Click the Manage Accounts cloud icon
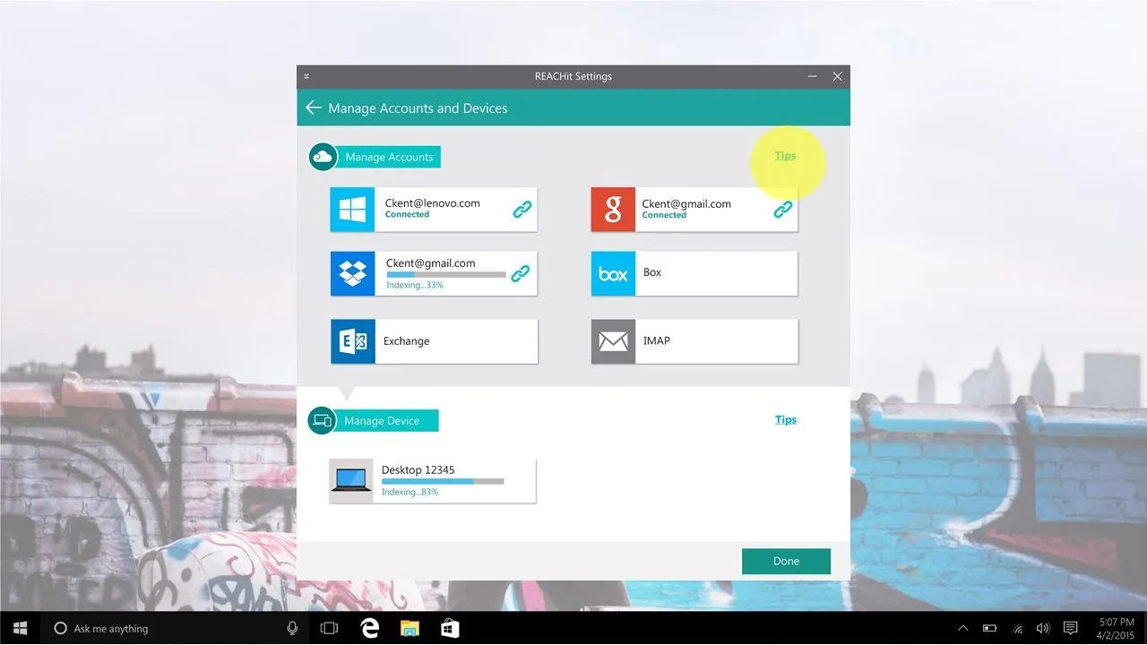 323,157
